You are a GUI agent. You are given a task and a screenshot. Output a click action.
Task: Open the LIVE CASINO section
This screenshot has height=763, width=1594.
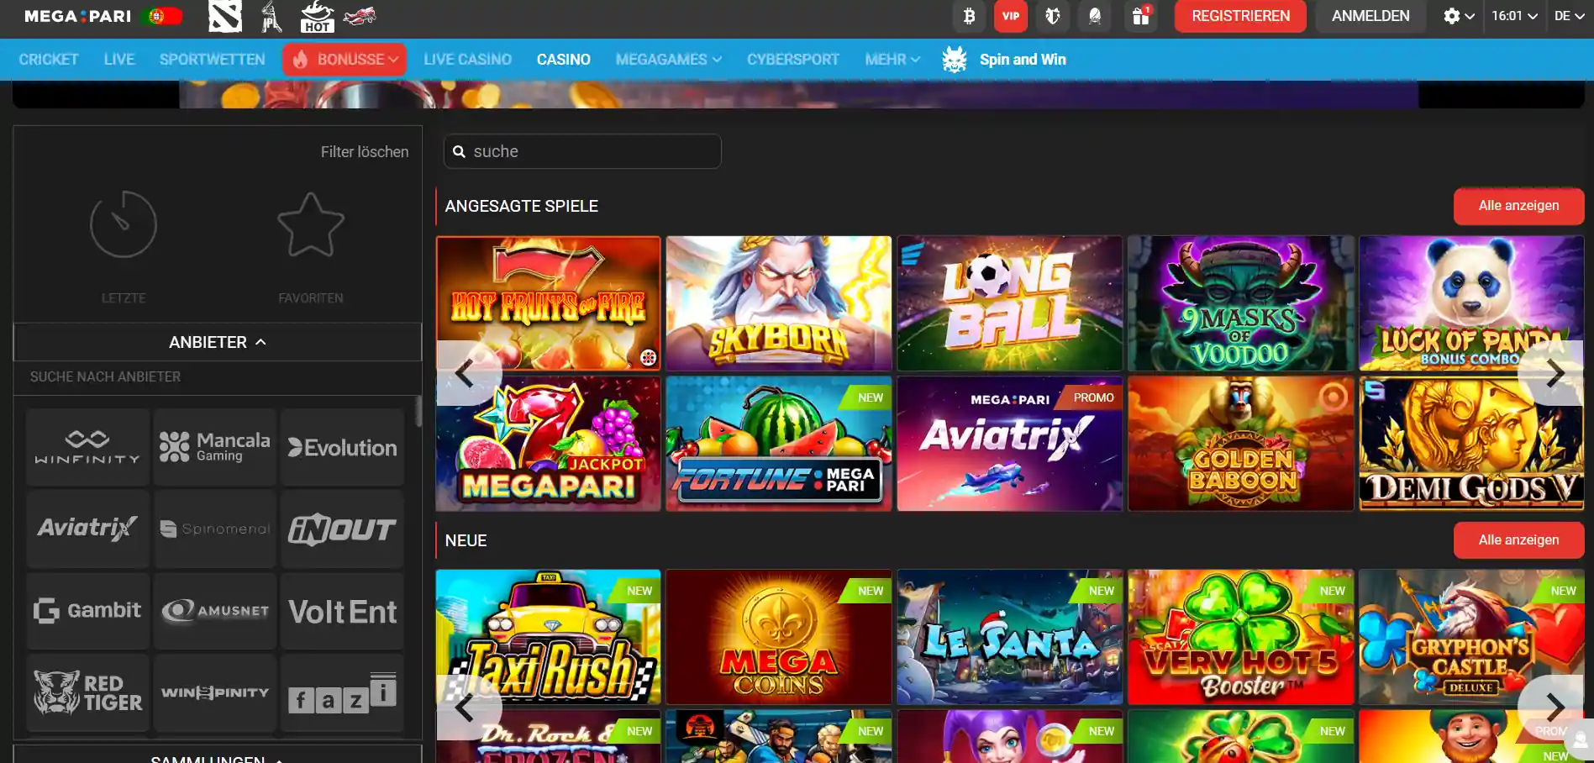pyautogui.click(x=467, y=59)
